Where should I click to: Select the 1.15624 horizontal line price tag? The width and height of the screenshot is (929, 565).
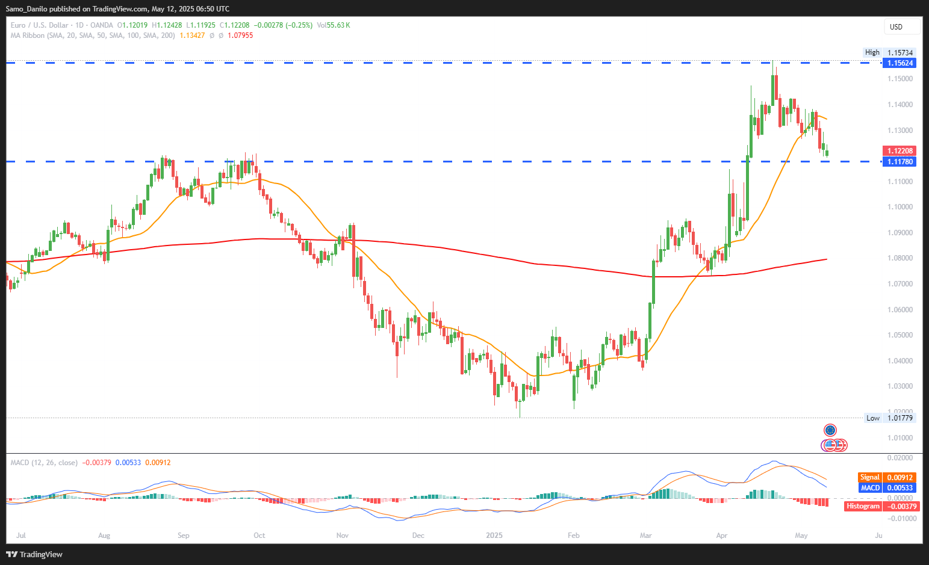tap(899, 63)
